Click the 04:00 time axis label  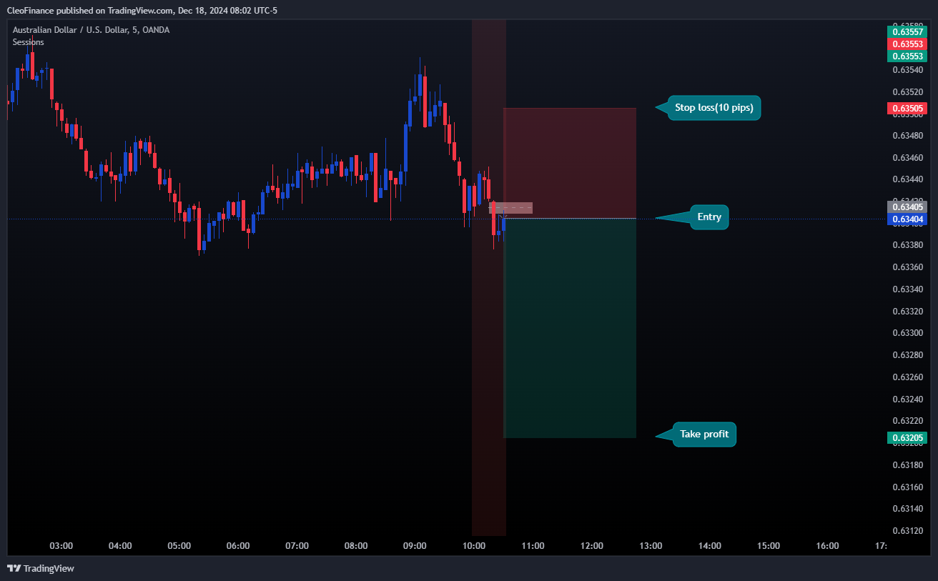click(x=120, y=546)
